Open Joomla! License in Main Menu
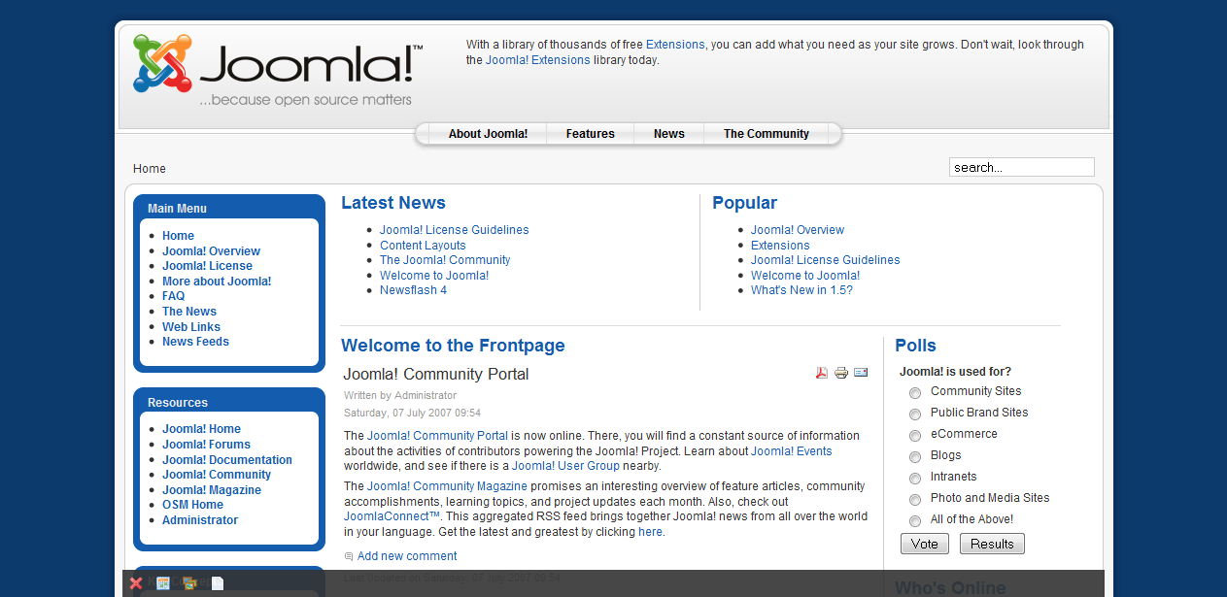 pyautogui.click(x=207, y=266)
